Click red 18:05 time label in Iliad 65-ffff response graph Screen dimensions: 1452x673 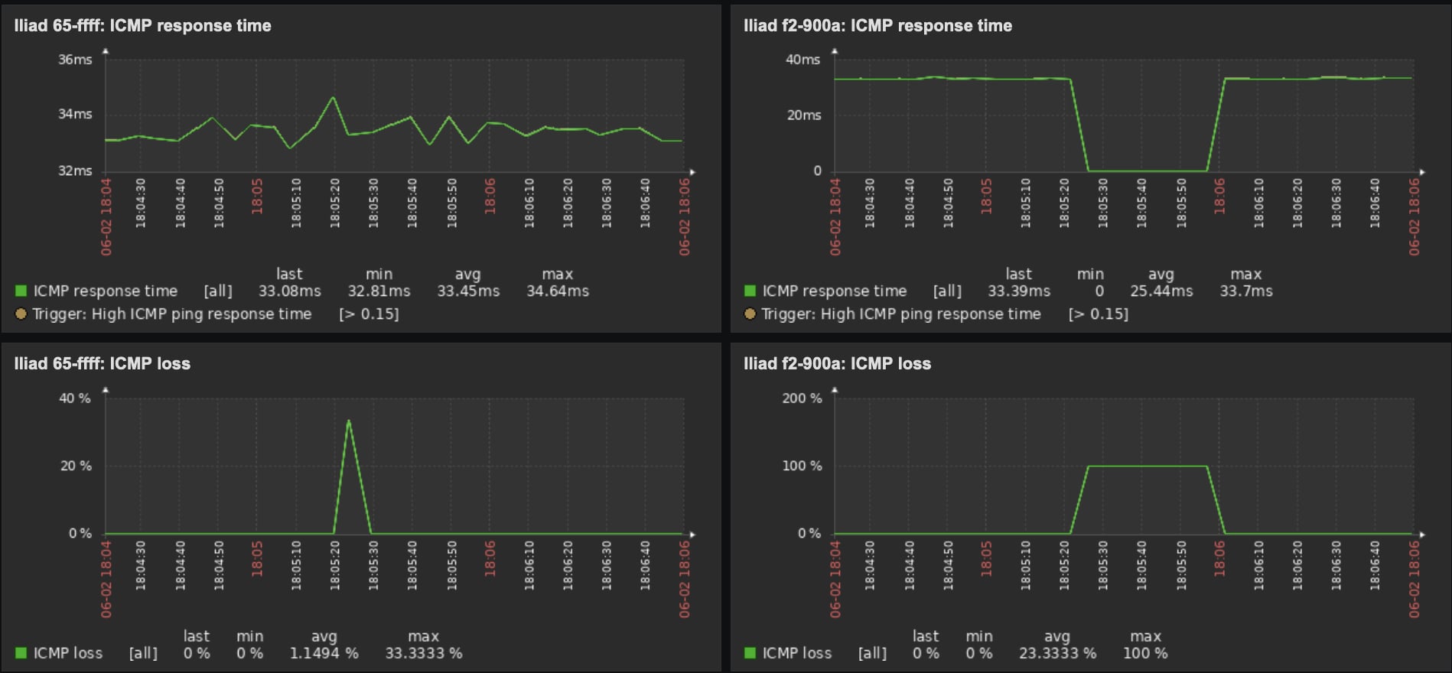pyautogui.click(x=257, y=197)
